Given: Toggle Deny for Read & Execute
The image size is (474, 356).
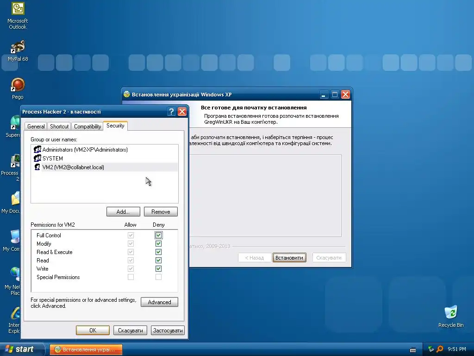Looking at the screenshot, I should [x=158, y=252].
